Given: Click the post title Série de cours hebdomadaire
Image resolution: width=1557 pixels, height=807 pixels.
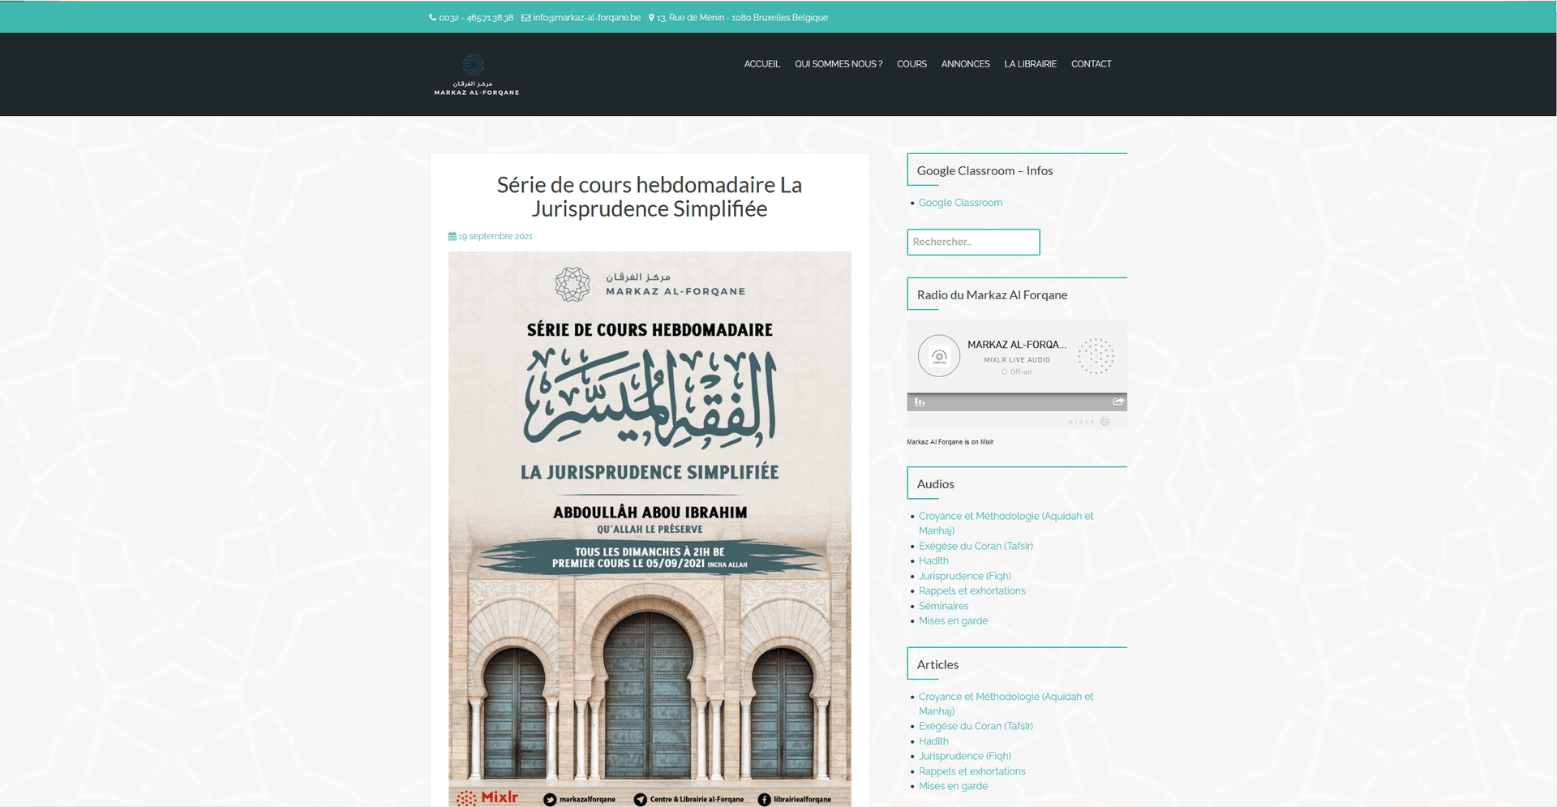Looking at the screenshot, I should tap(650, 197).
